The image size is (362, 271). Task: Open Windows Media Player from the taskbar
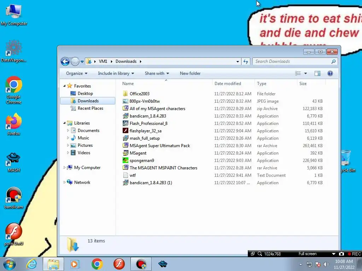(74, 264)
